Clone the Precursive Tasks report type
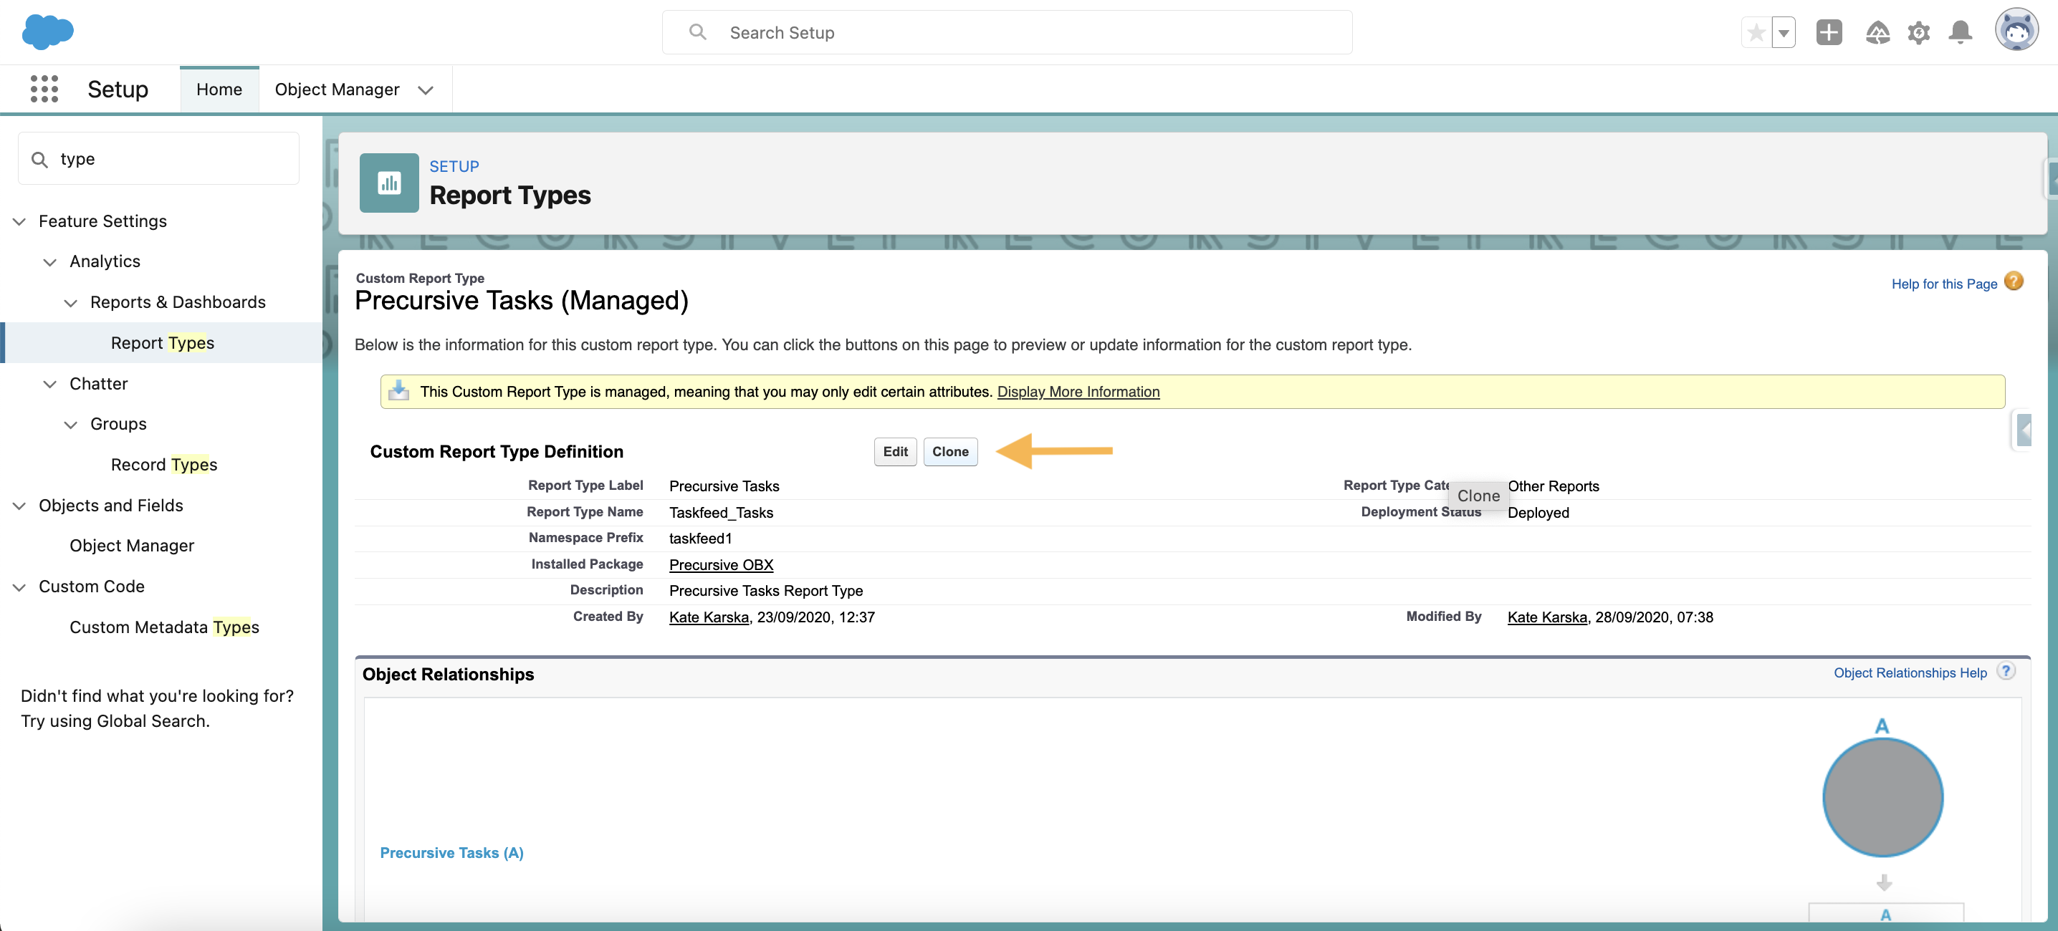This screenshot has height=931, width=2058. 950,451
